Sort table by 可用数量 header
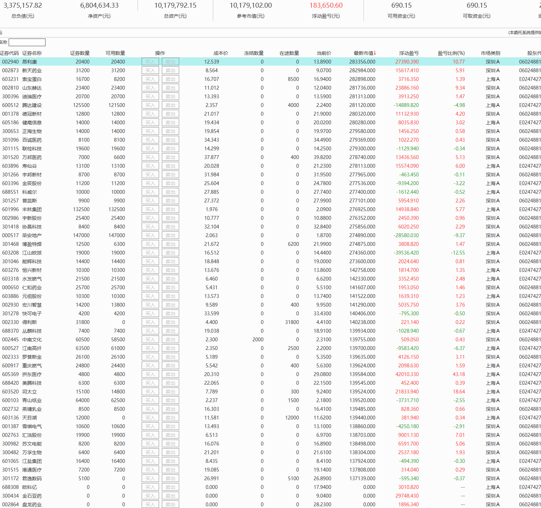Image resolution: width=541 pixels, height=508 pixels. click(115, 53)
